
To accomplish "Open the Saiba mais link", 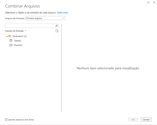I will pyautogui.click(x=62, y=13).
